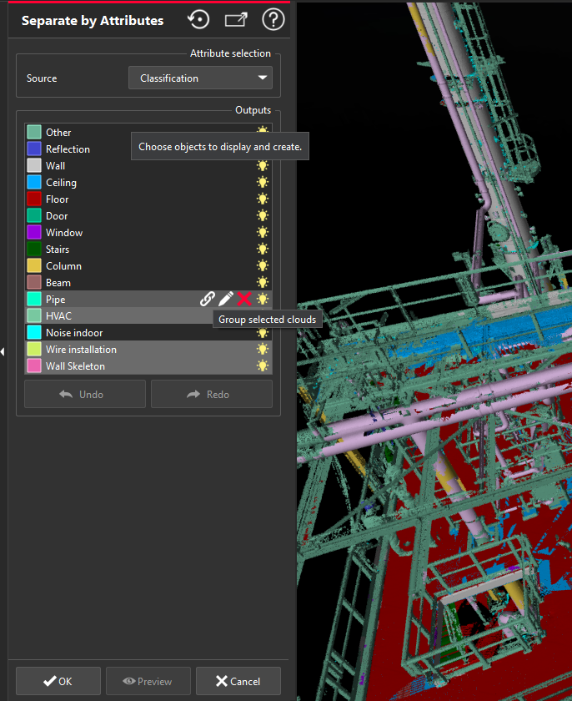This screenshot has width=572, height=701.
Task: Click the red X on the Pipe row
Action: pyautogui.click(x=244, y=299)
